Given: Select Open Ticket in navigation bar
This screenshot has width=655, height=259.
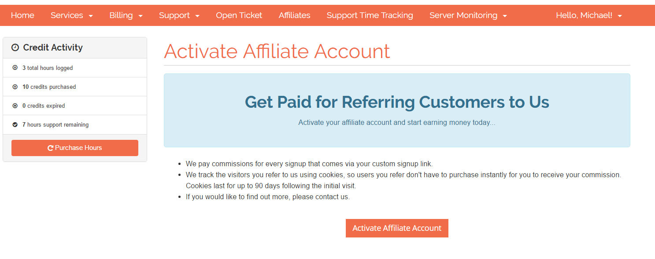Looking at the screenshot, I should (239, 15).
